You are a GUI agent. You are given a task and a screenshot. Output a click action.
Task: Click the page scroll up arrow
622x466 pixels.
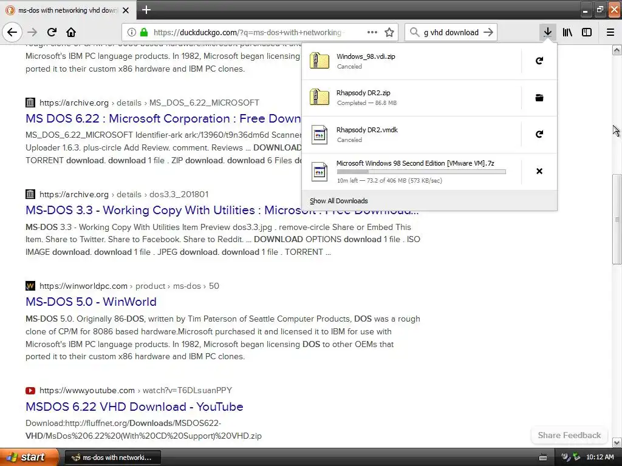tap(617, 50)
